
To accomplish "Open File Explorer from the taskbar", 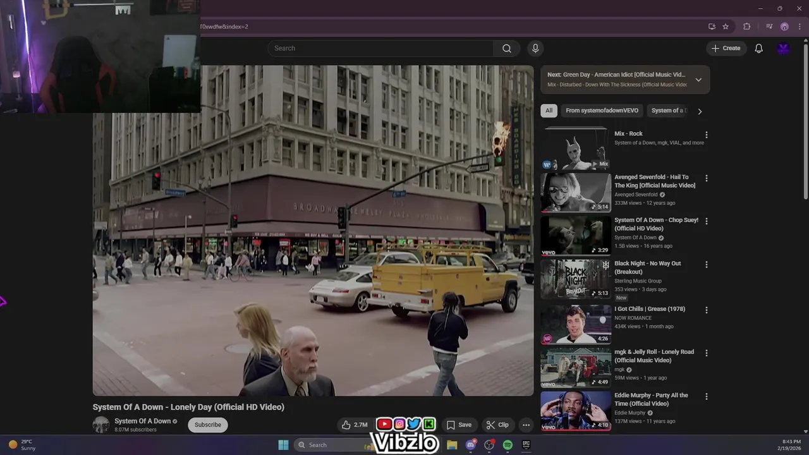I will point(452,445).
